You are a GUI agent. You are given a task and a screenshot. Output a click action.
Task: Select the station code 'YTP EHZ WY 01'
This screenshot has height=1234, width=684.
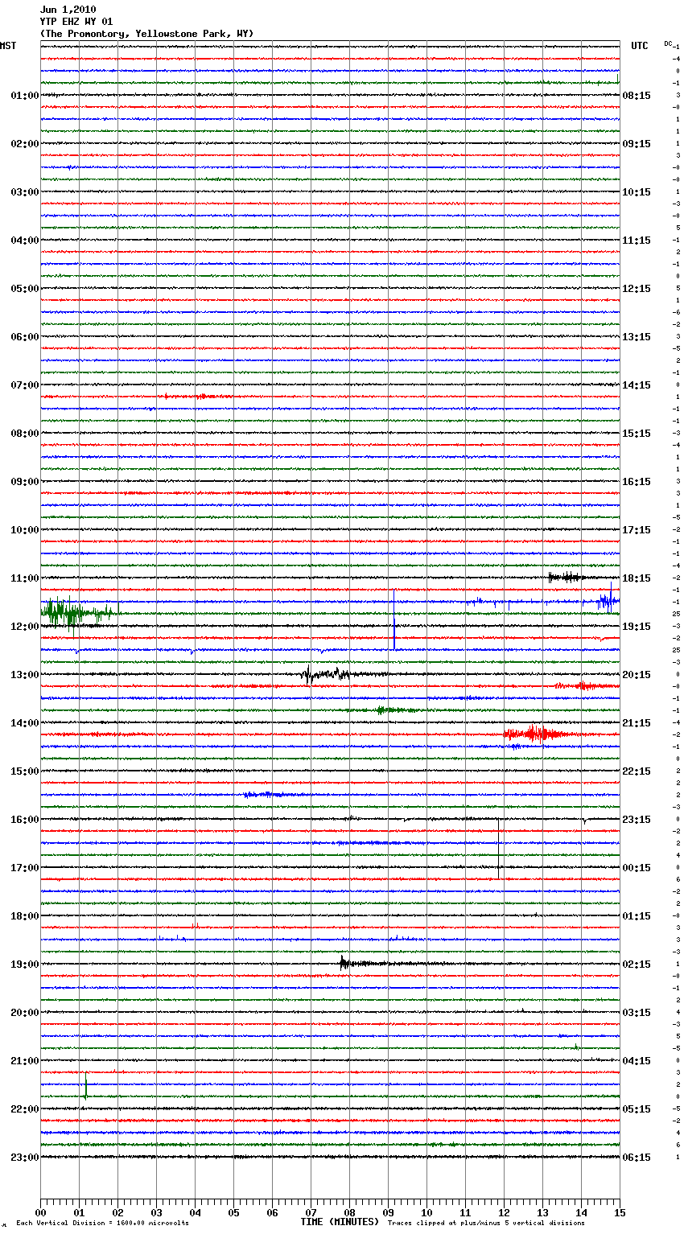click(76, 22)
